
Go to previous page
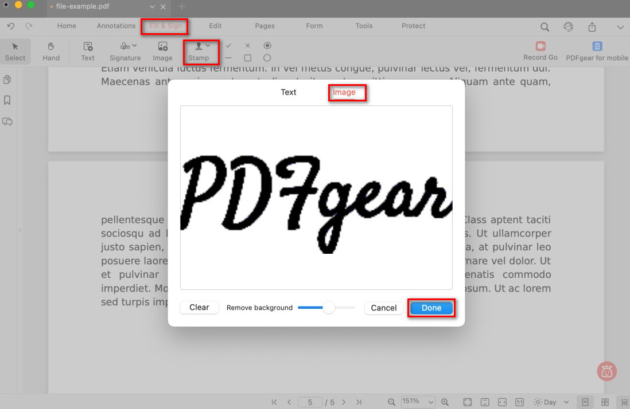coord(289,402)
